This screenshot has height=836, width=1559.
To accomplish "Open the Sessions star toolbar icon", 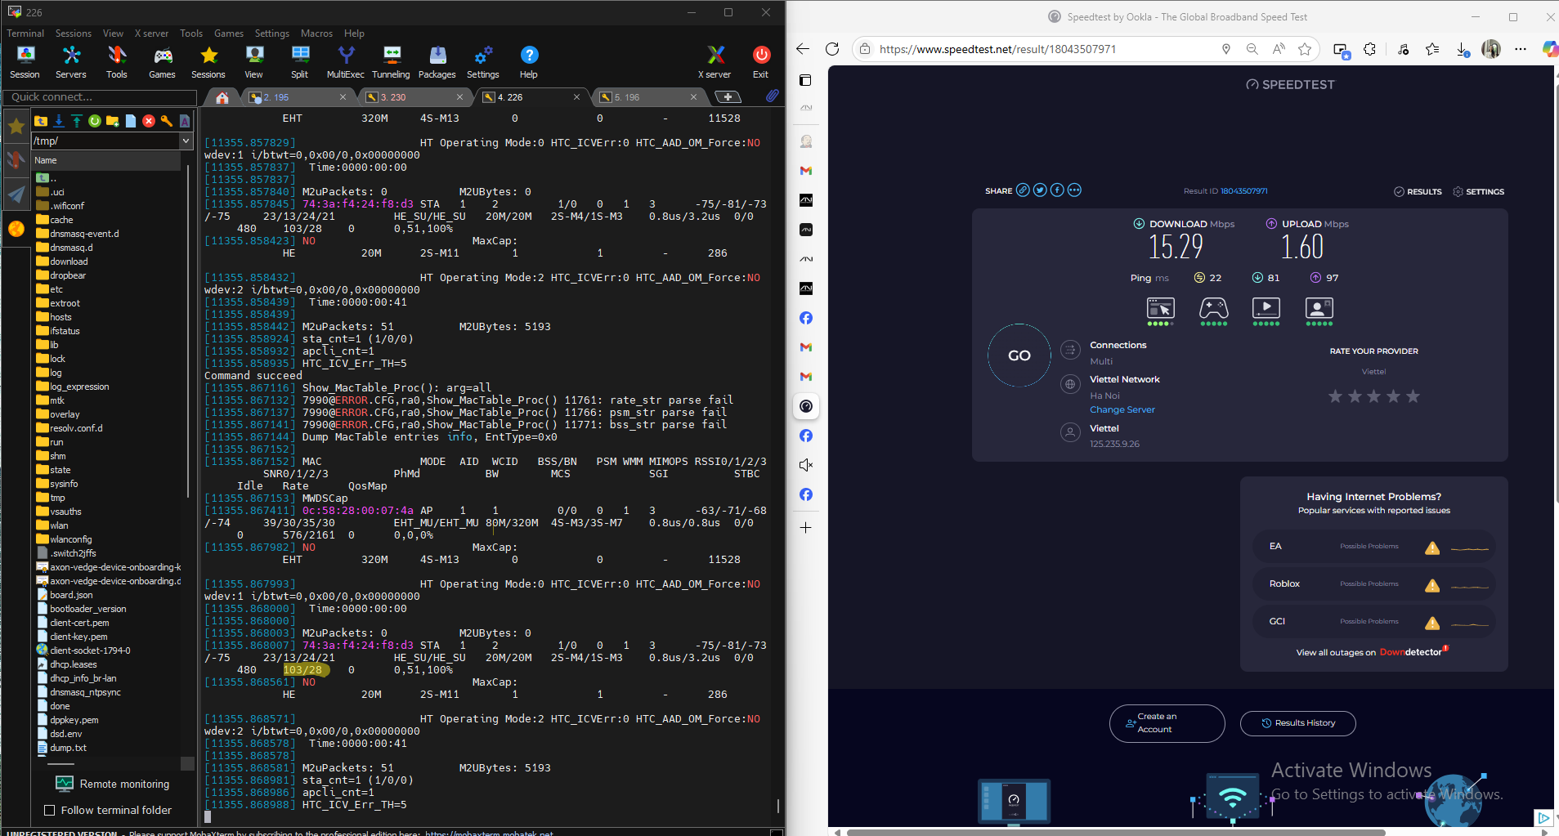I will 208,62.
